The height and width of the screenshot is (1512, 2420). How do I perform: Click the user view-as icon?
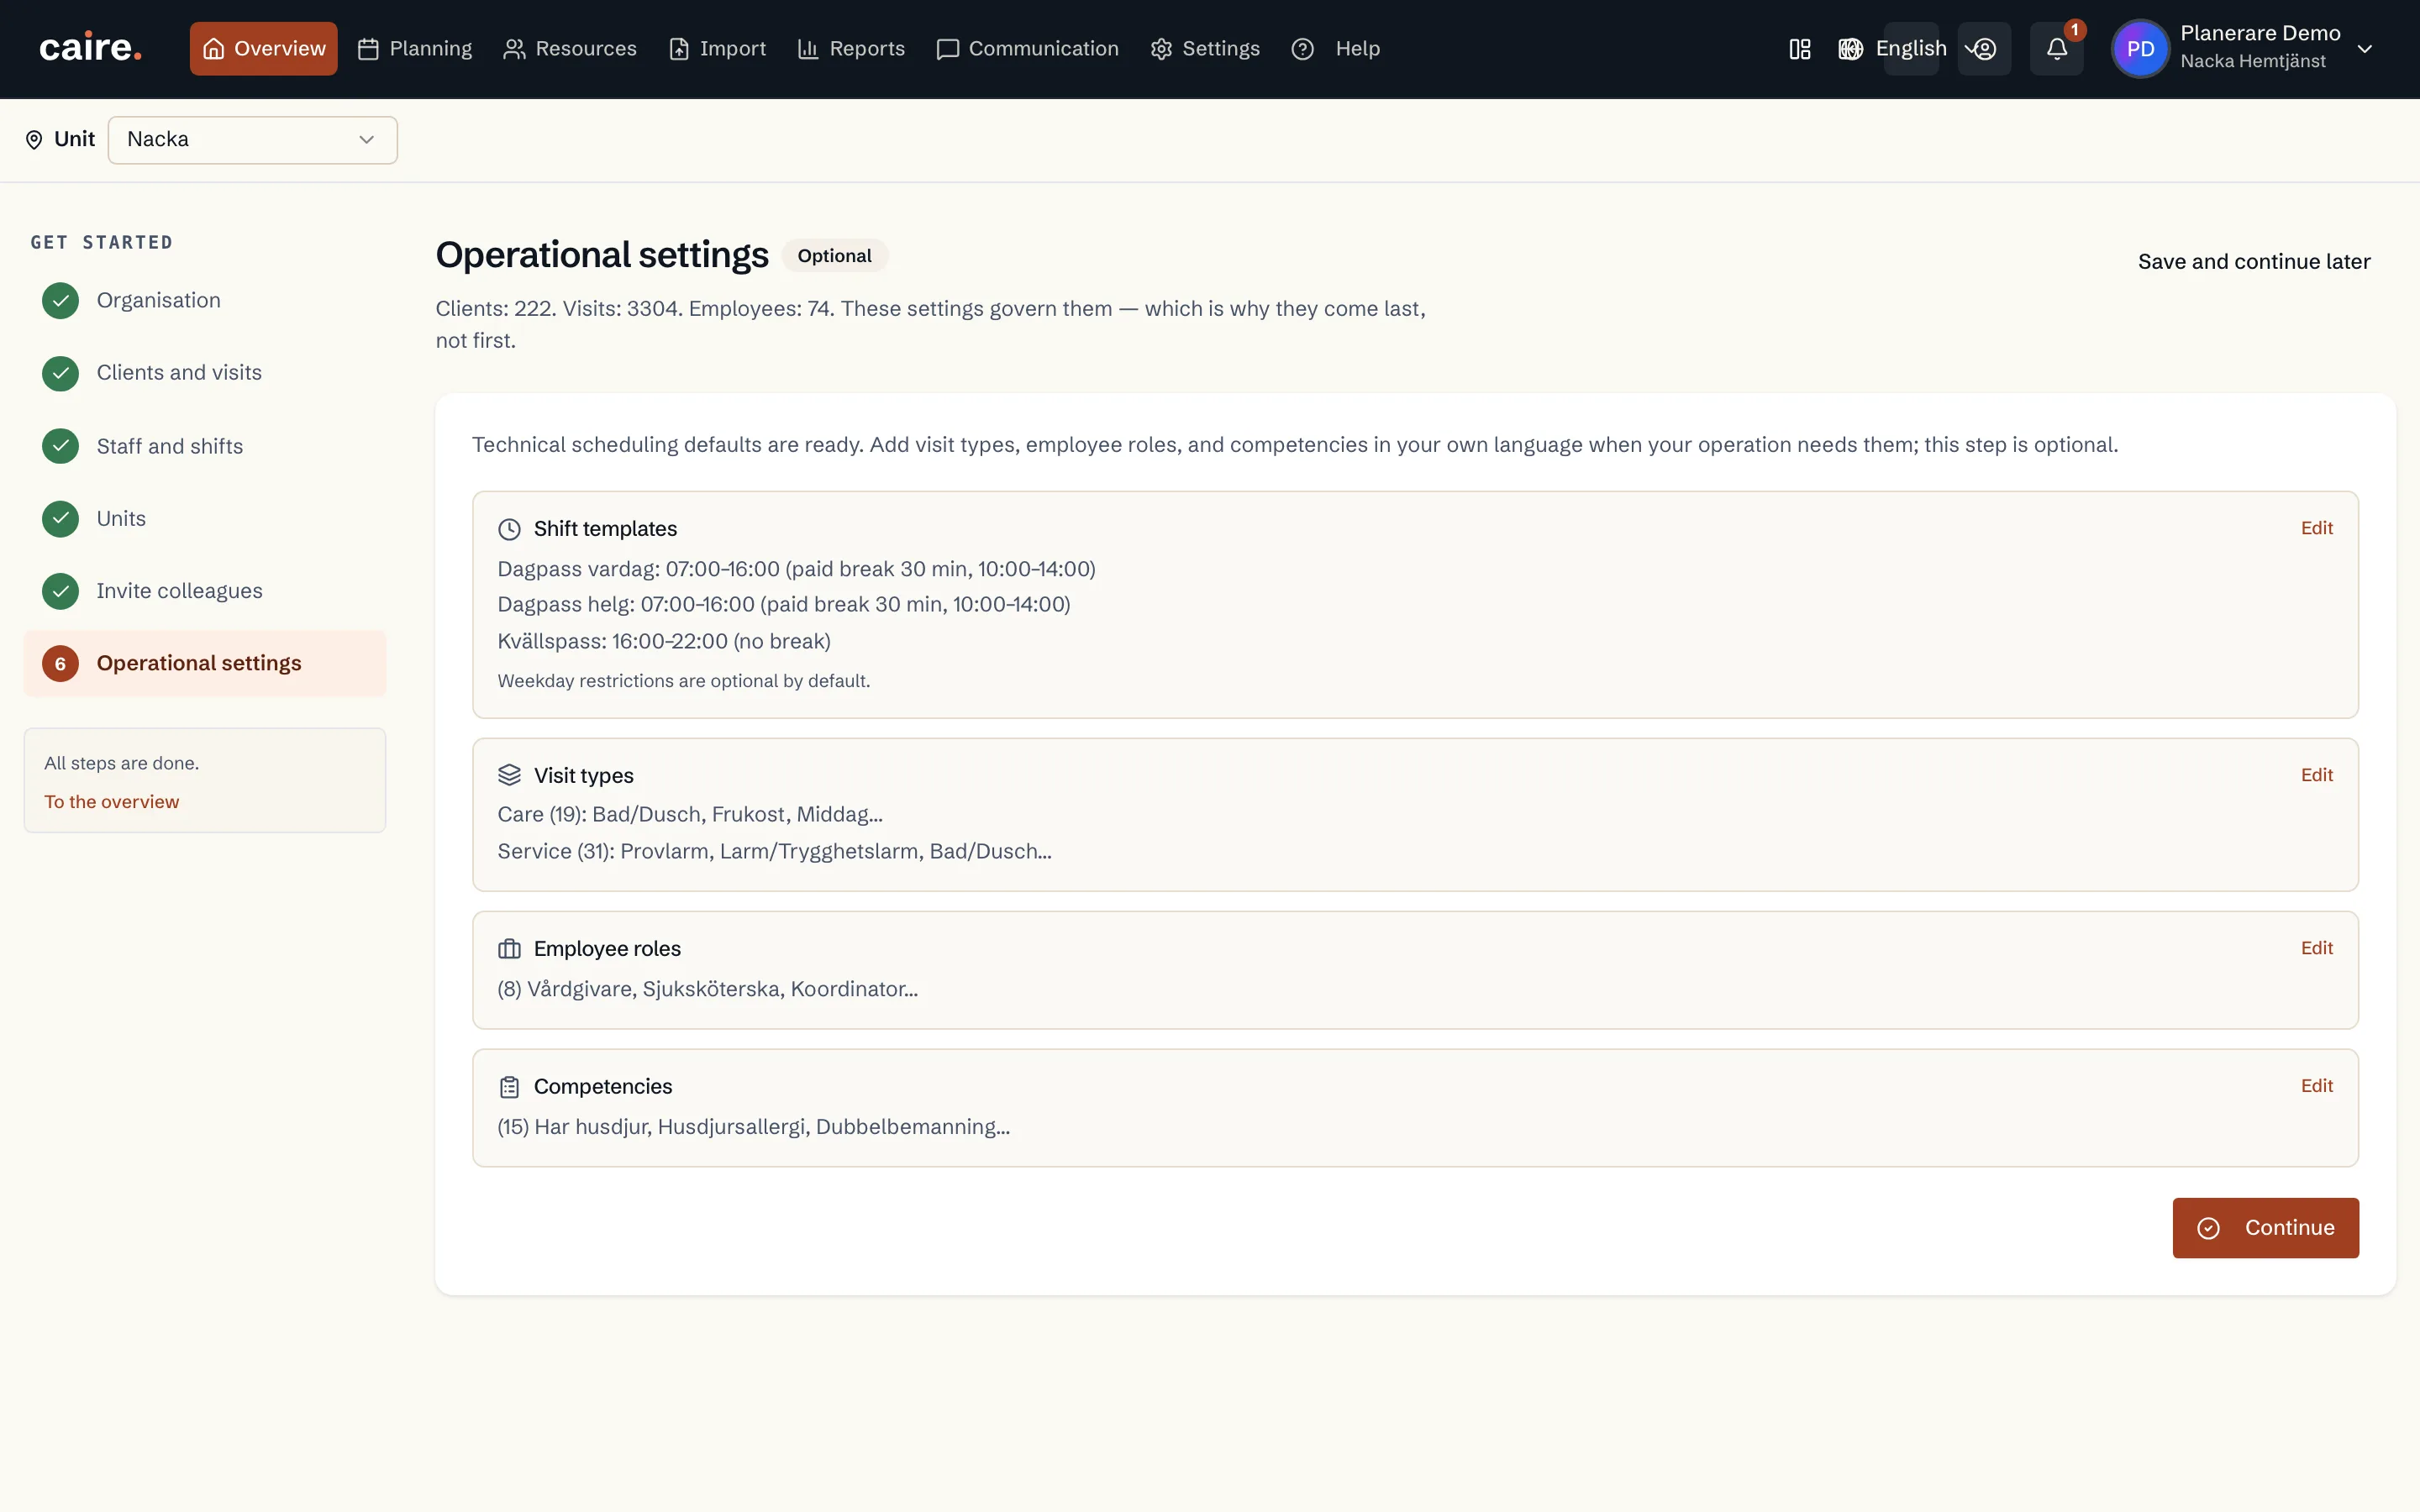(1984, 48)
